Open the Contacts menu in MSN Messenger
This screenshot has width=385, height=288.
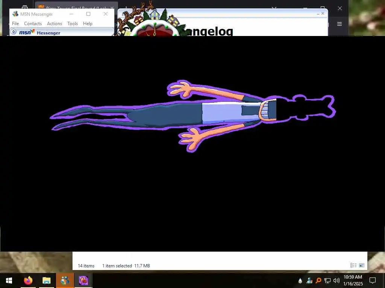pyautogui.click(x=33, y=24)
